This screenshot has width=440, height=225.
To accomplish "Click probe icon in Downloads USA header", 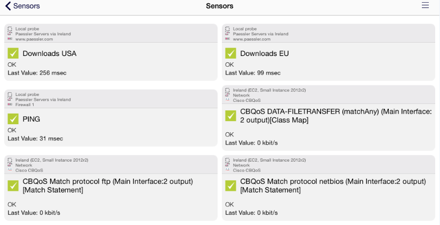I will tap(10, 29).
